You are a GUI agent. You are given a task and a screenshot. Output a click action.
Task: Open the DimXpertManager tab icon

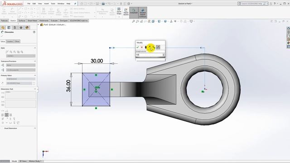click(21, 28)
